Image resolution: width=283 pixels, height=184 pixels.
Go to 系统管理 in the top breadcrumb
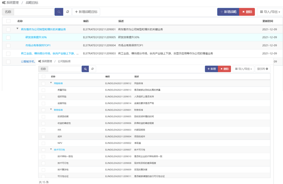[12, 3]
